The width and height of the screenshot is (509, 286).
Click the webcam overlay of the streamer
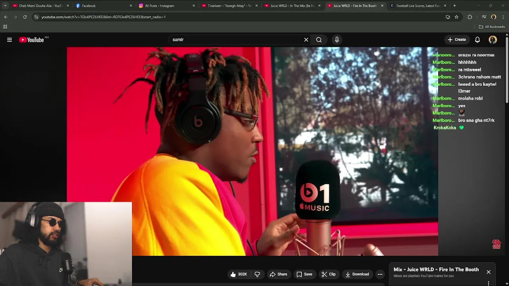tap(66, 244)
